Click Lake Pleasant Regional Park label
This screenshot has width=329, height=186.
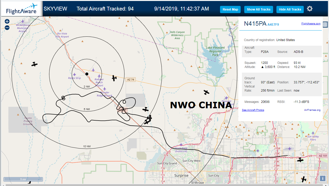tap(215, 51)
